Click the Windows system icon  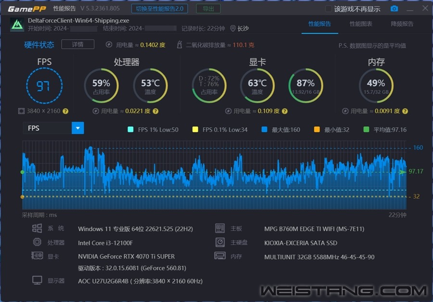[37, 228]
